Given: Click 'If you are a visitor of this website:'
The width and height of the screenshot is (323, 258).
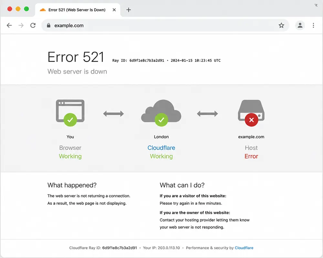Looking at the screenshot, I should coord(193,196).
